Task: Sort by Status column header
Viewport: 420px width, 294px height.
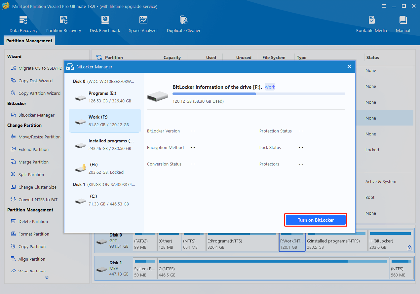Action: coord(372,57)
